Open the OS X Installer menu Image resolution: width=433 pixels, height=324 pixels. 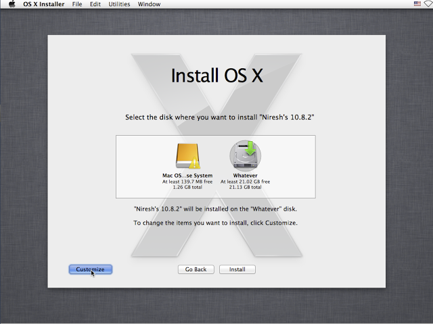point(44,4)
